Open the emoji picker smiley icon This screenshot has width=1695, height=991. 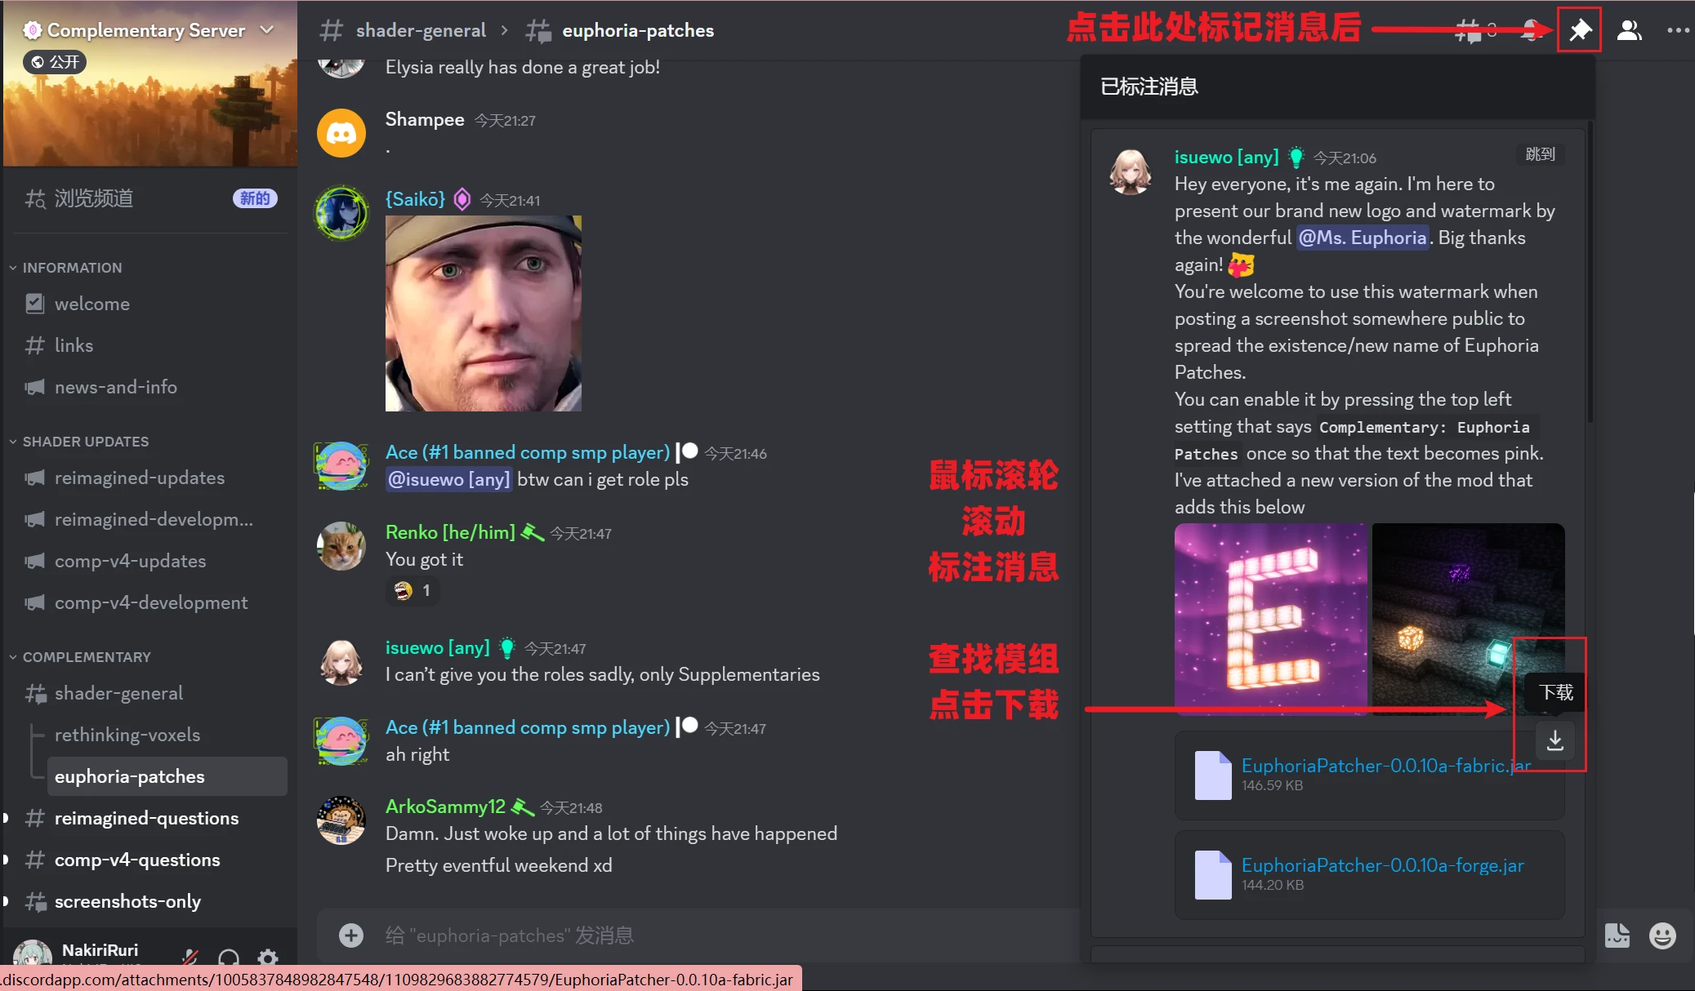(x=1662, y=935)
